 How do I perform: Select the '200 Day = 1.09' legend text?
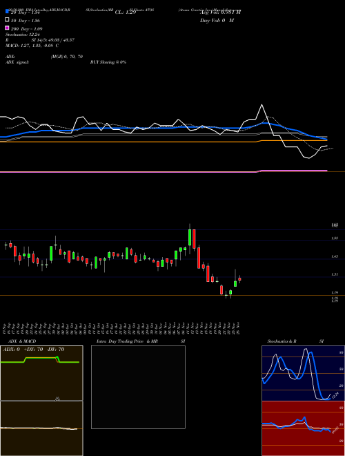pyautogui.click(x=26, y=29)
